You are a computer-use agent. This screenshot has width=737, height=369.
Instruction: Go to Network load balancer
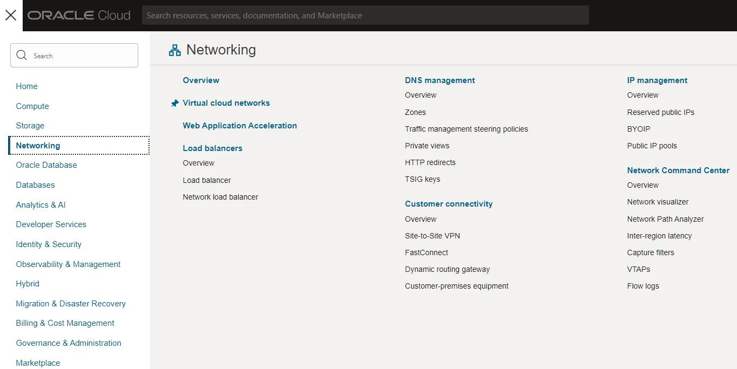point(220,197)
